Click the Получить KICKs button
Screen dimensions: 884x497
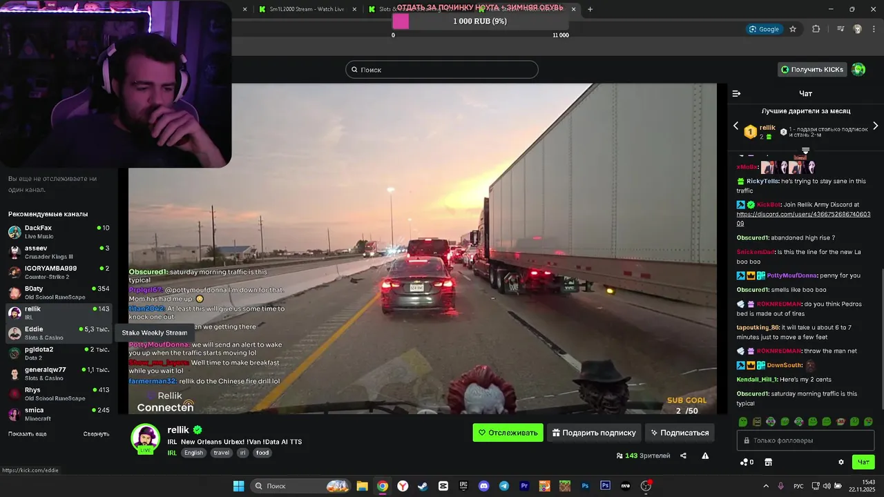pyautogui.click(x=812, y=70)
